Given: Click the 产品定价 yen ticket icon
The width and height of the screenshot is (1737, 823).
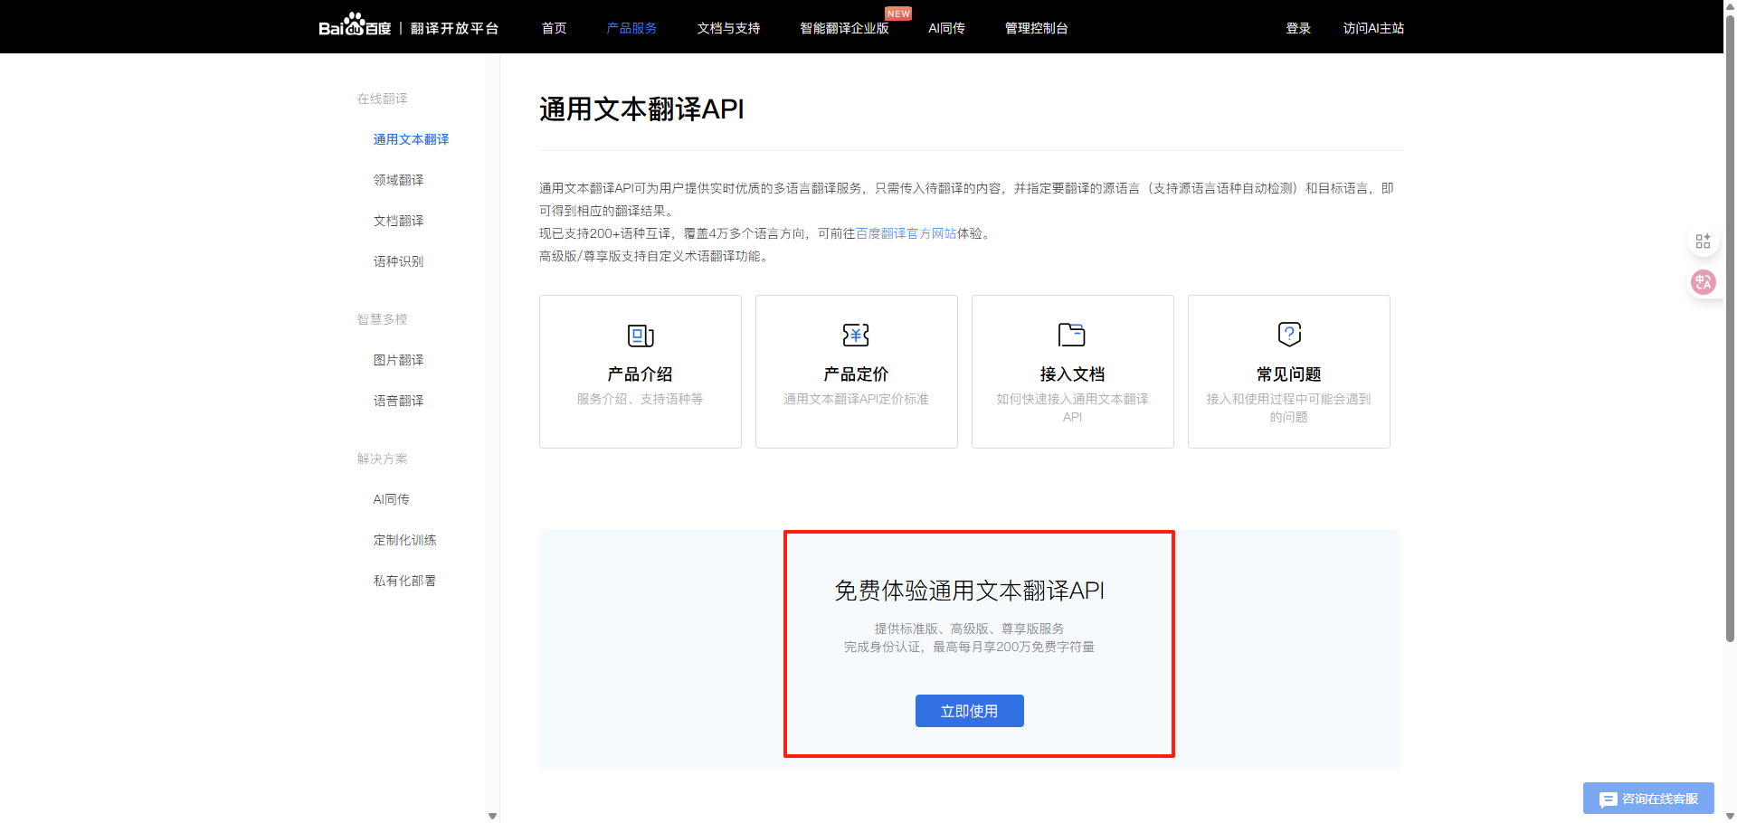Looking at the screenshot, I should pos(856,335).
